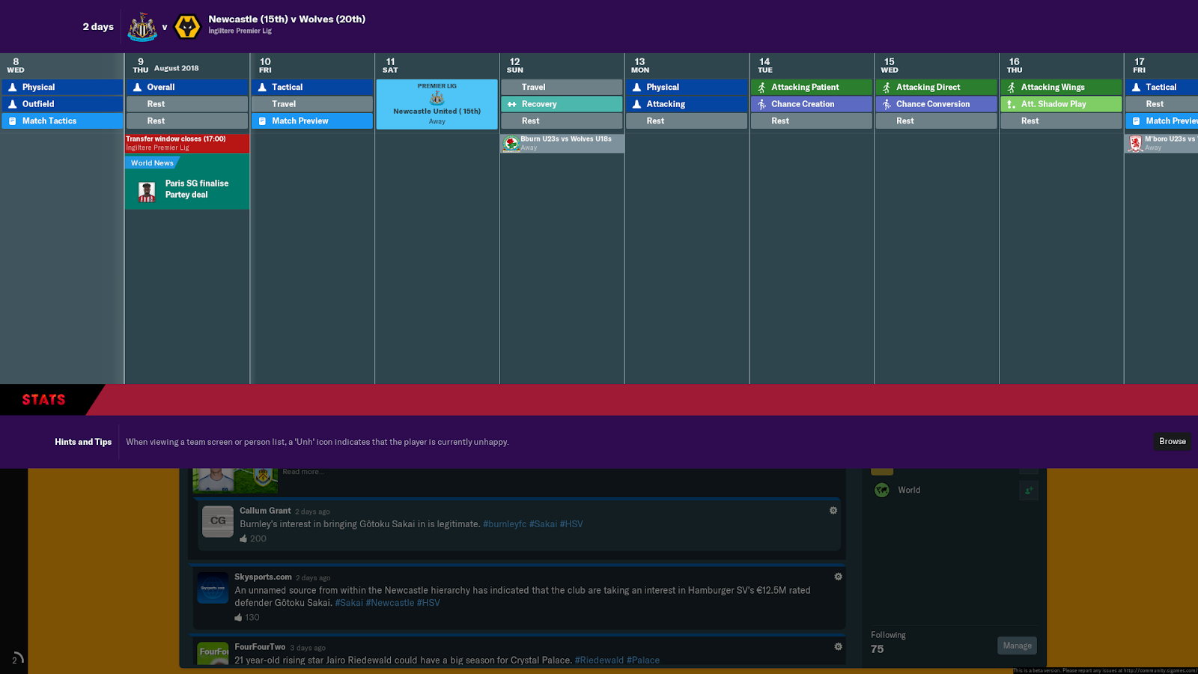Click the Browse button next to Hints and Tips
The height and width of the screenshot is (674, 1198).
pos(1171,441)
